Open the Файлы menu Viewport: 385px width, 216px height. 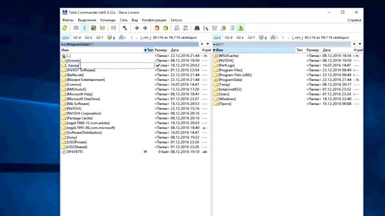[68, 20]
